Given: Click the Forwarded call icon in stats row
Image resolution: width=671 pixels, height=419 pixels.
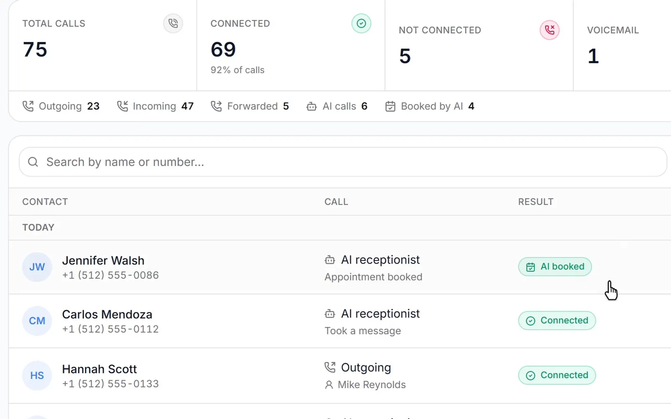Looking at the screenshot, I should pos(216,106).
